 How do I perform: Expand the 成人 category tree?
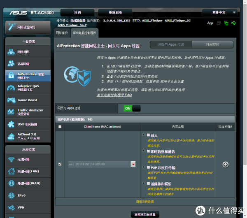click(143, 135)
